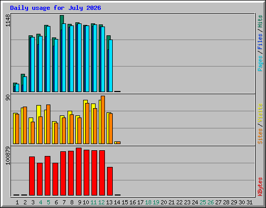Image resolution: width=266 pixels, height=208 pixels.
Task: Click day 24 on the x-axis
Action: (x=195, y=202)
